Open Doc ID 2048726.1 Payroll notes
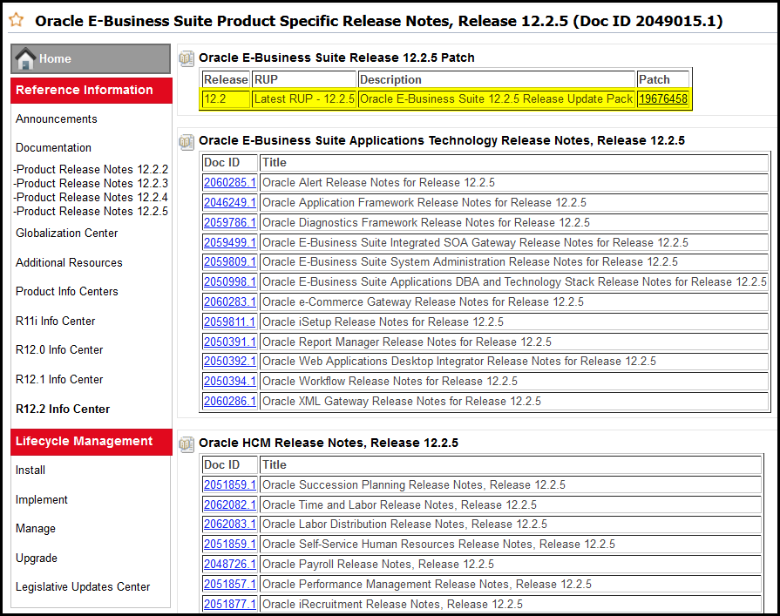The height and width of the screenshot is (616, 780). click(230, 564)
